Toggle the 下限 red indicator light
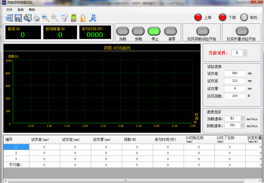 (x=223, y=17)
